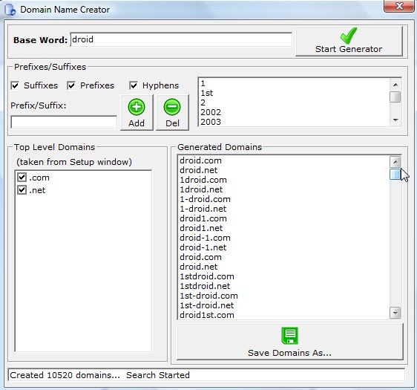417x390 pixels.
Task: Select '2002' in the prefix list
Action: tap(294, 112)
